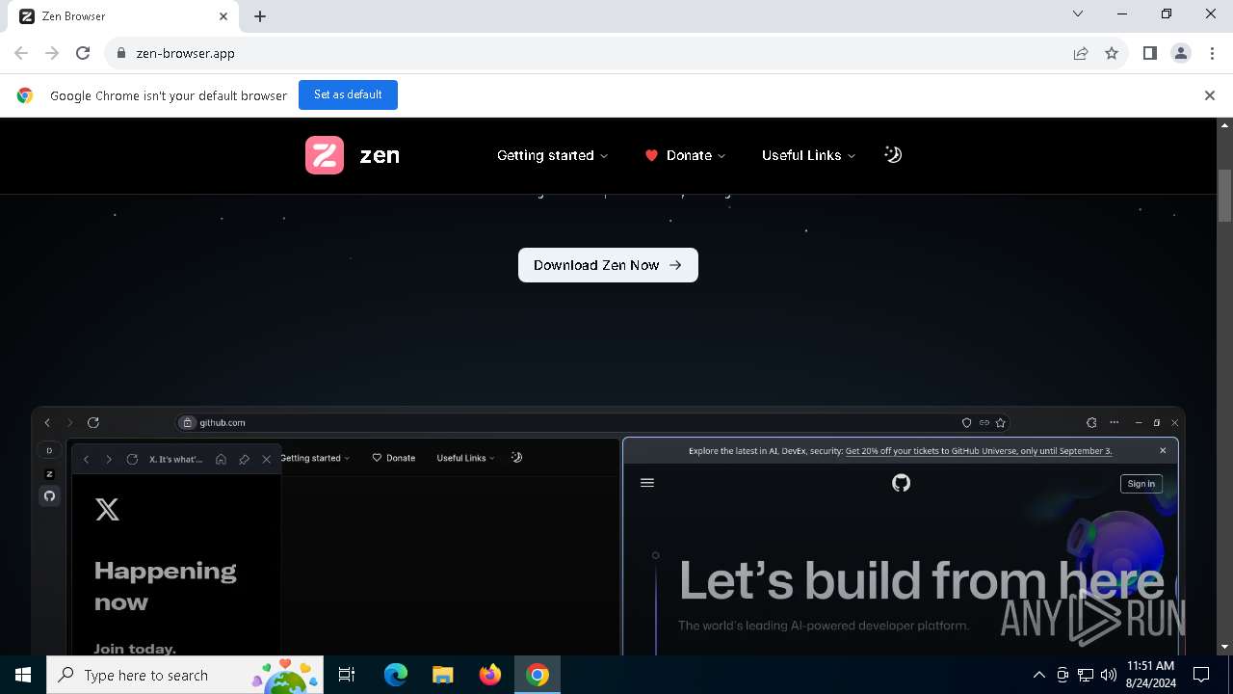1233x694 pixels.
Task: Click the scrollbar down arrow
Action: pyautogui.click(x=1225, y=647)
